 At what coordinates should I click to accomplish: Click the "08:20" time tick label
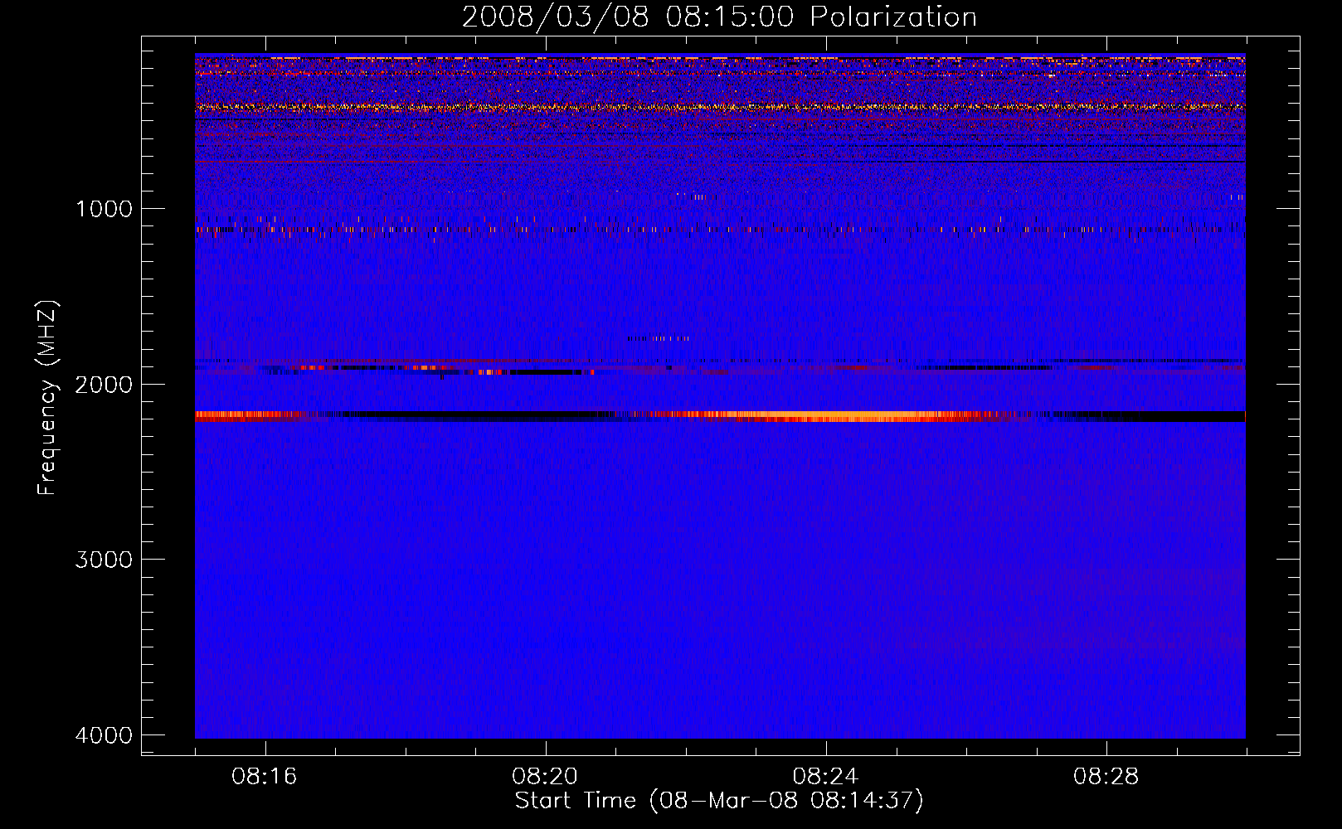(x=545, y=777)
